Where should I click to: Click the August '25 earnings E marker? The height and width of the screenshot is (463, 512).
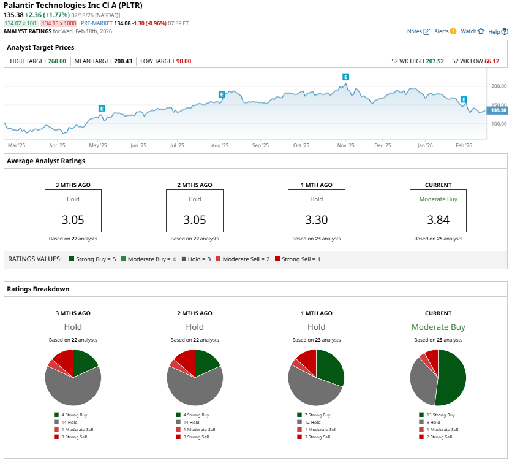pyautogui.click(x=222, y=94)
